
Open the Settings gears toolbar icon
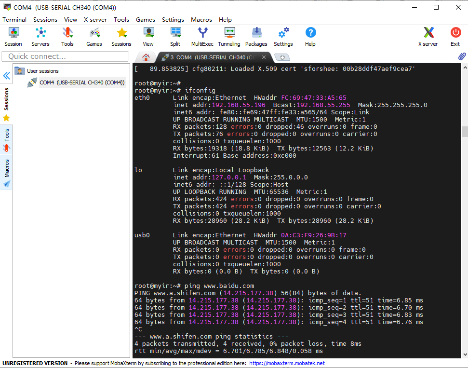click(283, 37)
